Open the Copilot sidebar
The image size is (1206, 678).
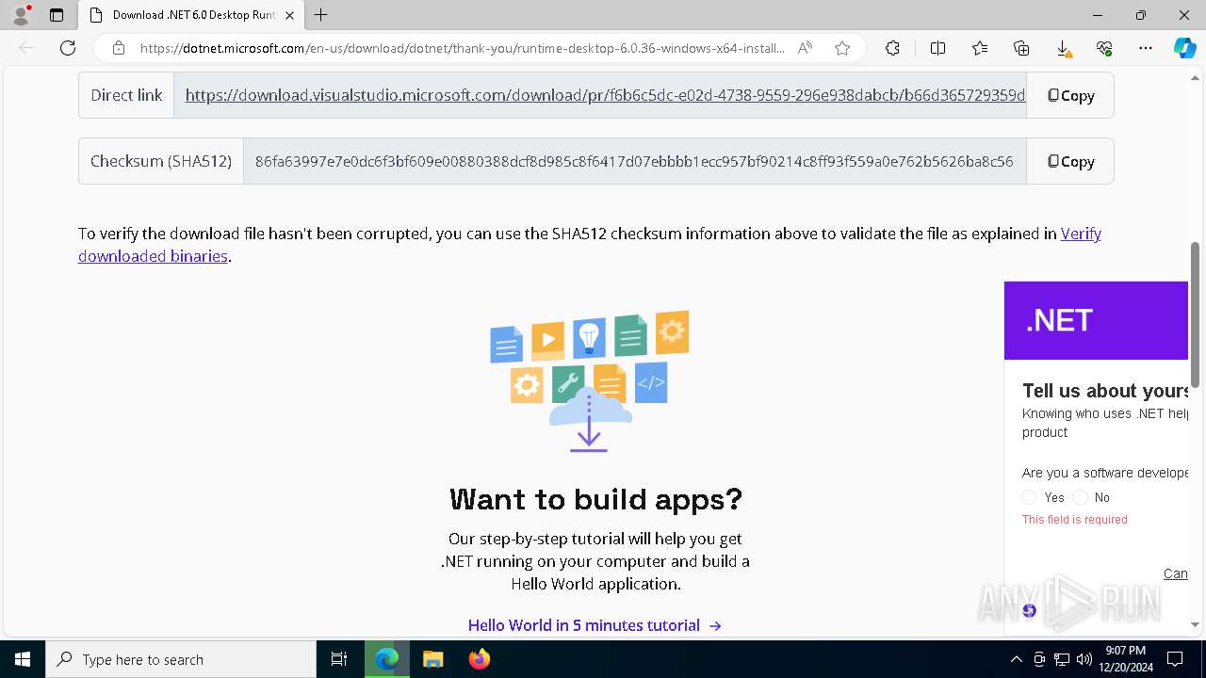tap(1184, 48)
